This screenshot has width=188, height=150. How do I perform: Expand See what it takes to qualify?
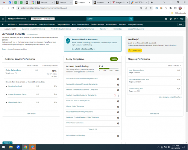[x=83, y=49]
